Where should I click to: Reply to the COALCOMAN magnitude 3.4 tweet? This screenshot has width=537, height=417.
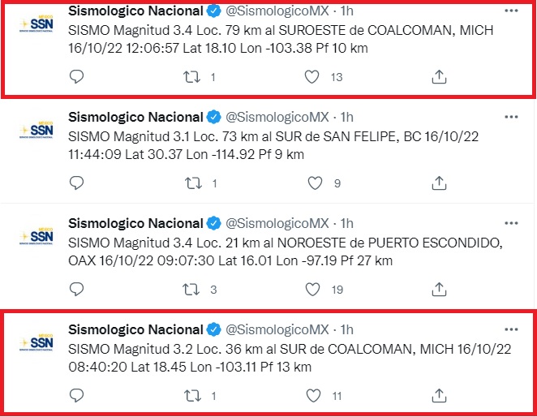coord(78,77)
